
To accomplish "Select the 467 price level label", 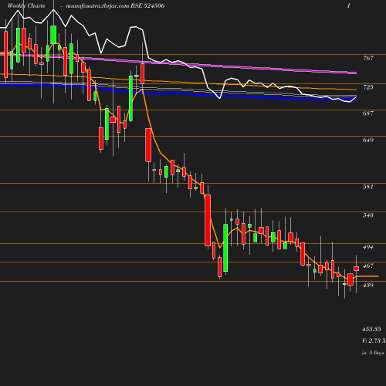I will [368, 266].
